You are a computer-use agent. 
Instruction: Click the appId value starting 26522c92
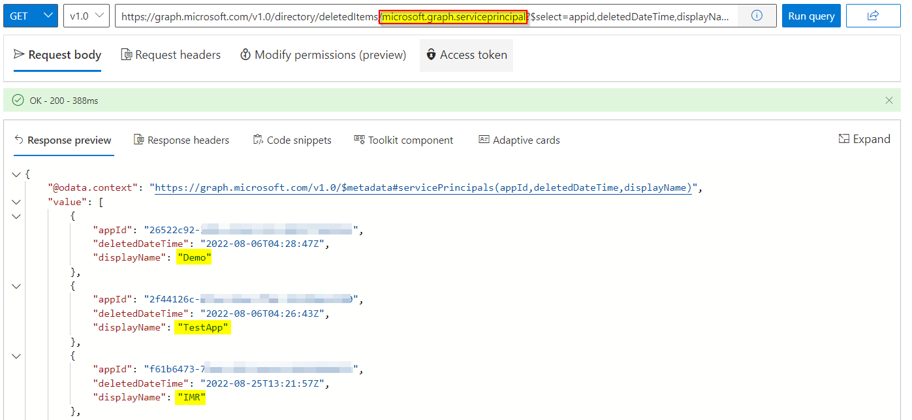click(x=253, y=230)
